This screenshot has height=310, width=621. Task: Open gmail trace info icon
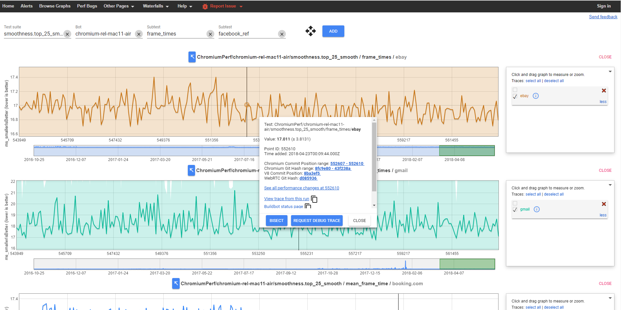pyautogui.click(x=537, y=209)
